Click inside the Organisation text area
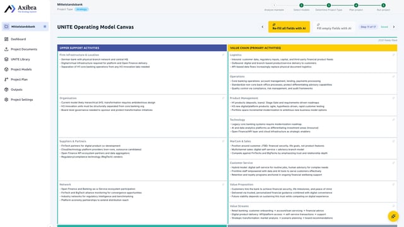This screenshot has width=404, height=227. 142,118
